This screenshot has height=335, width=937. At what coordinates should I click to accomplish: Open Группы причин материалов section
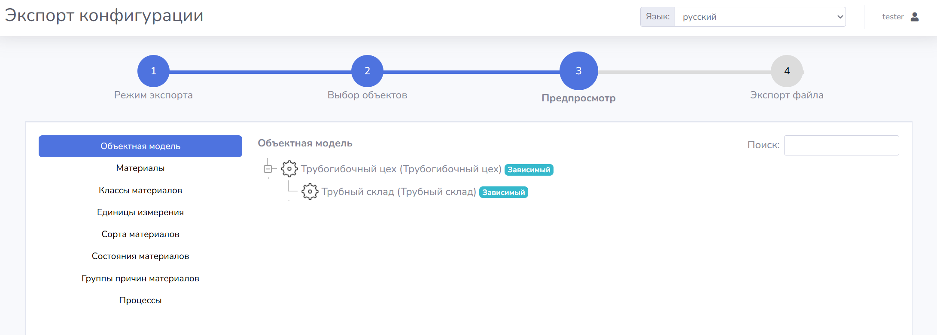(x=140, y=278)
